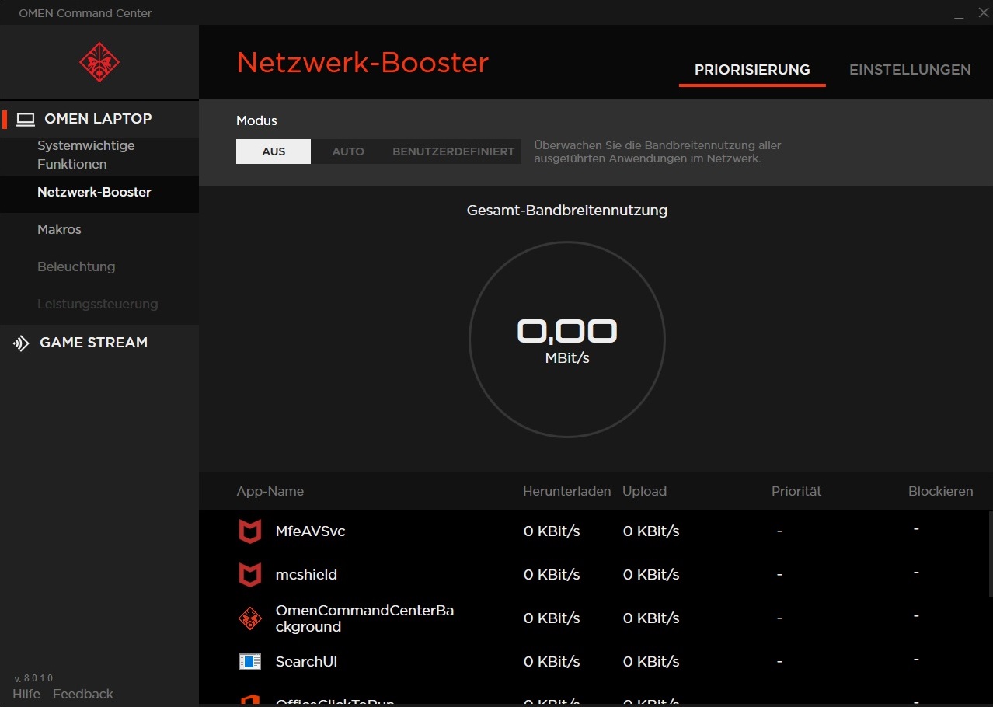Open GAME STREAM in the sidebar

click(x=93, y=343)
